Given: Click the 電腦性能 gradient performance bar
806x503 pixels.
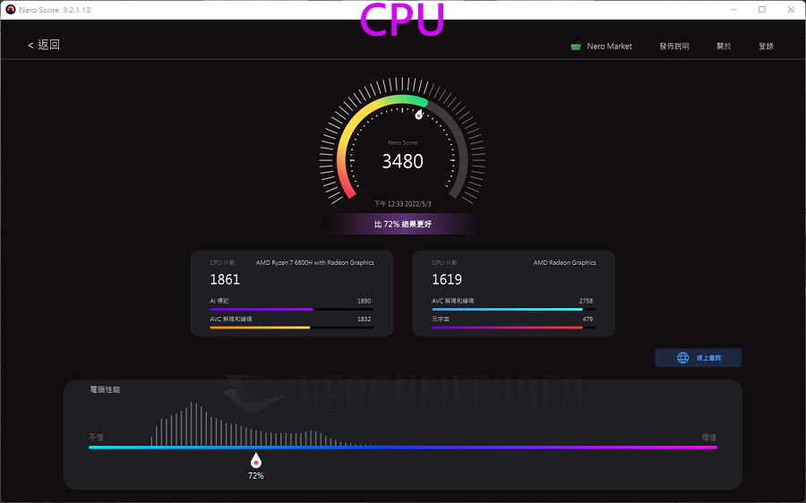Looking at the screenshot, I should coord(402,447).
